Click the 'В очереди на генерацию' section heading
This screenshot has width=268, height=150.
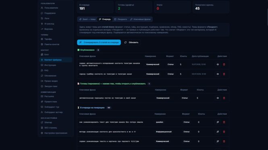click(x=92, y=108)
